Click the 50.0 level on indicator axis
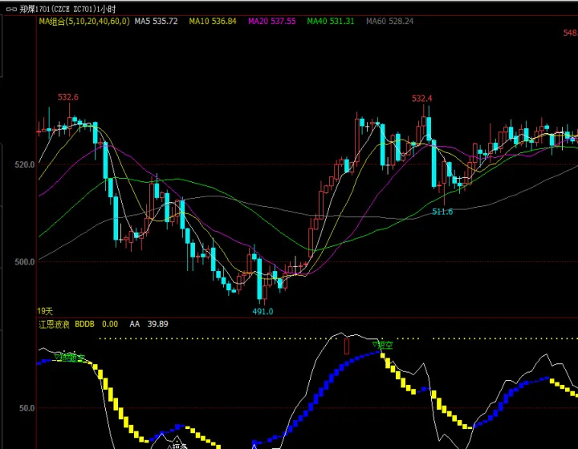 click(x=26, y=408)
